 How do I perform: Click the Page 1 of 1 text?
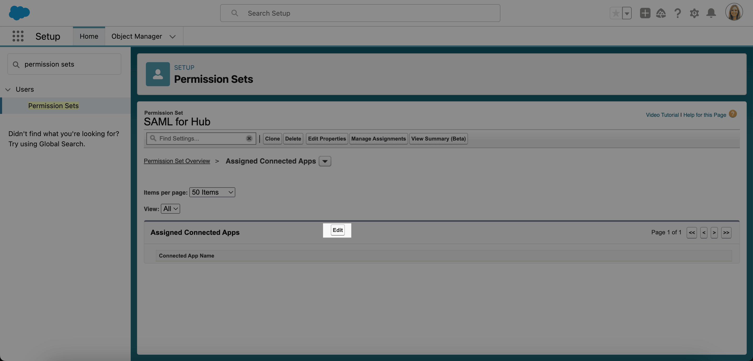tap(666, 232)
